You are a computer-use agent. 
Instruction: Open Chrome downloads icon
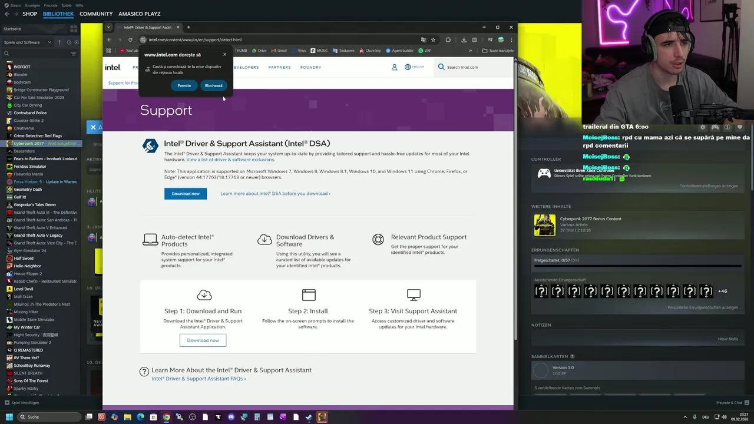(x=464, y=39)
